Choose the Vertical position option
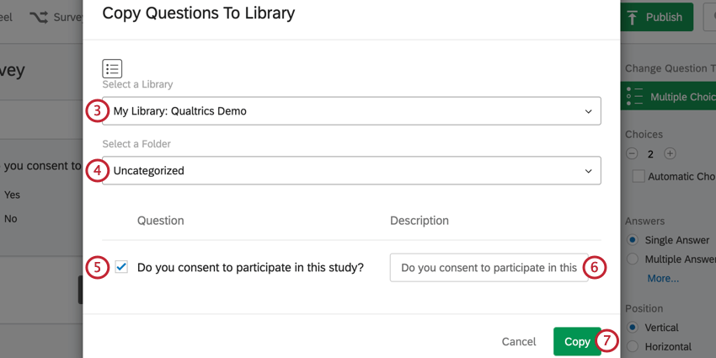 click(x=633, y=327)
